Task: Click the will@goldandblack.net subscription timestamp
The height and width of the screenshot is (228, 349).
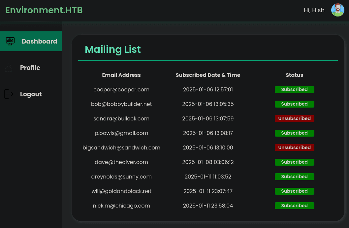Action: click(x=208, y=191)
